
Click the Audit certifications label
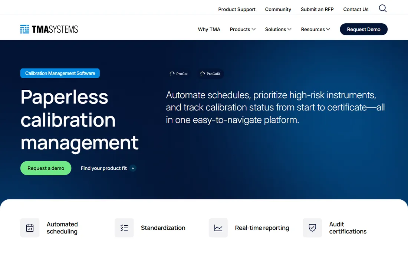pos(348,228)
